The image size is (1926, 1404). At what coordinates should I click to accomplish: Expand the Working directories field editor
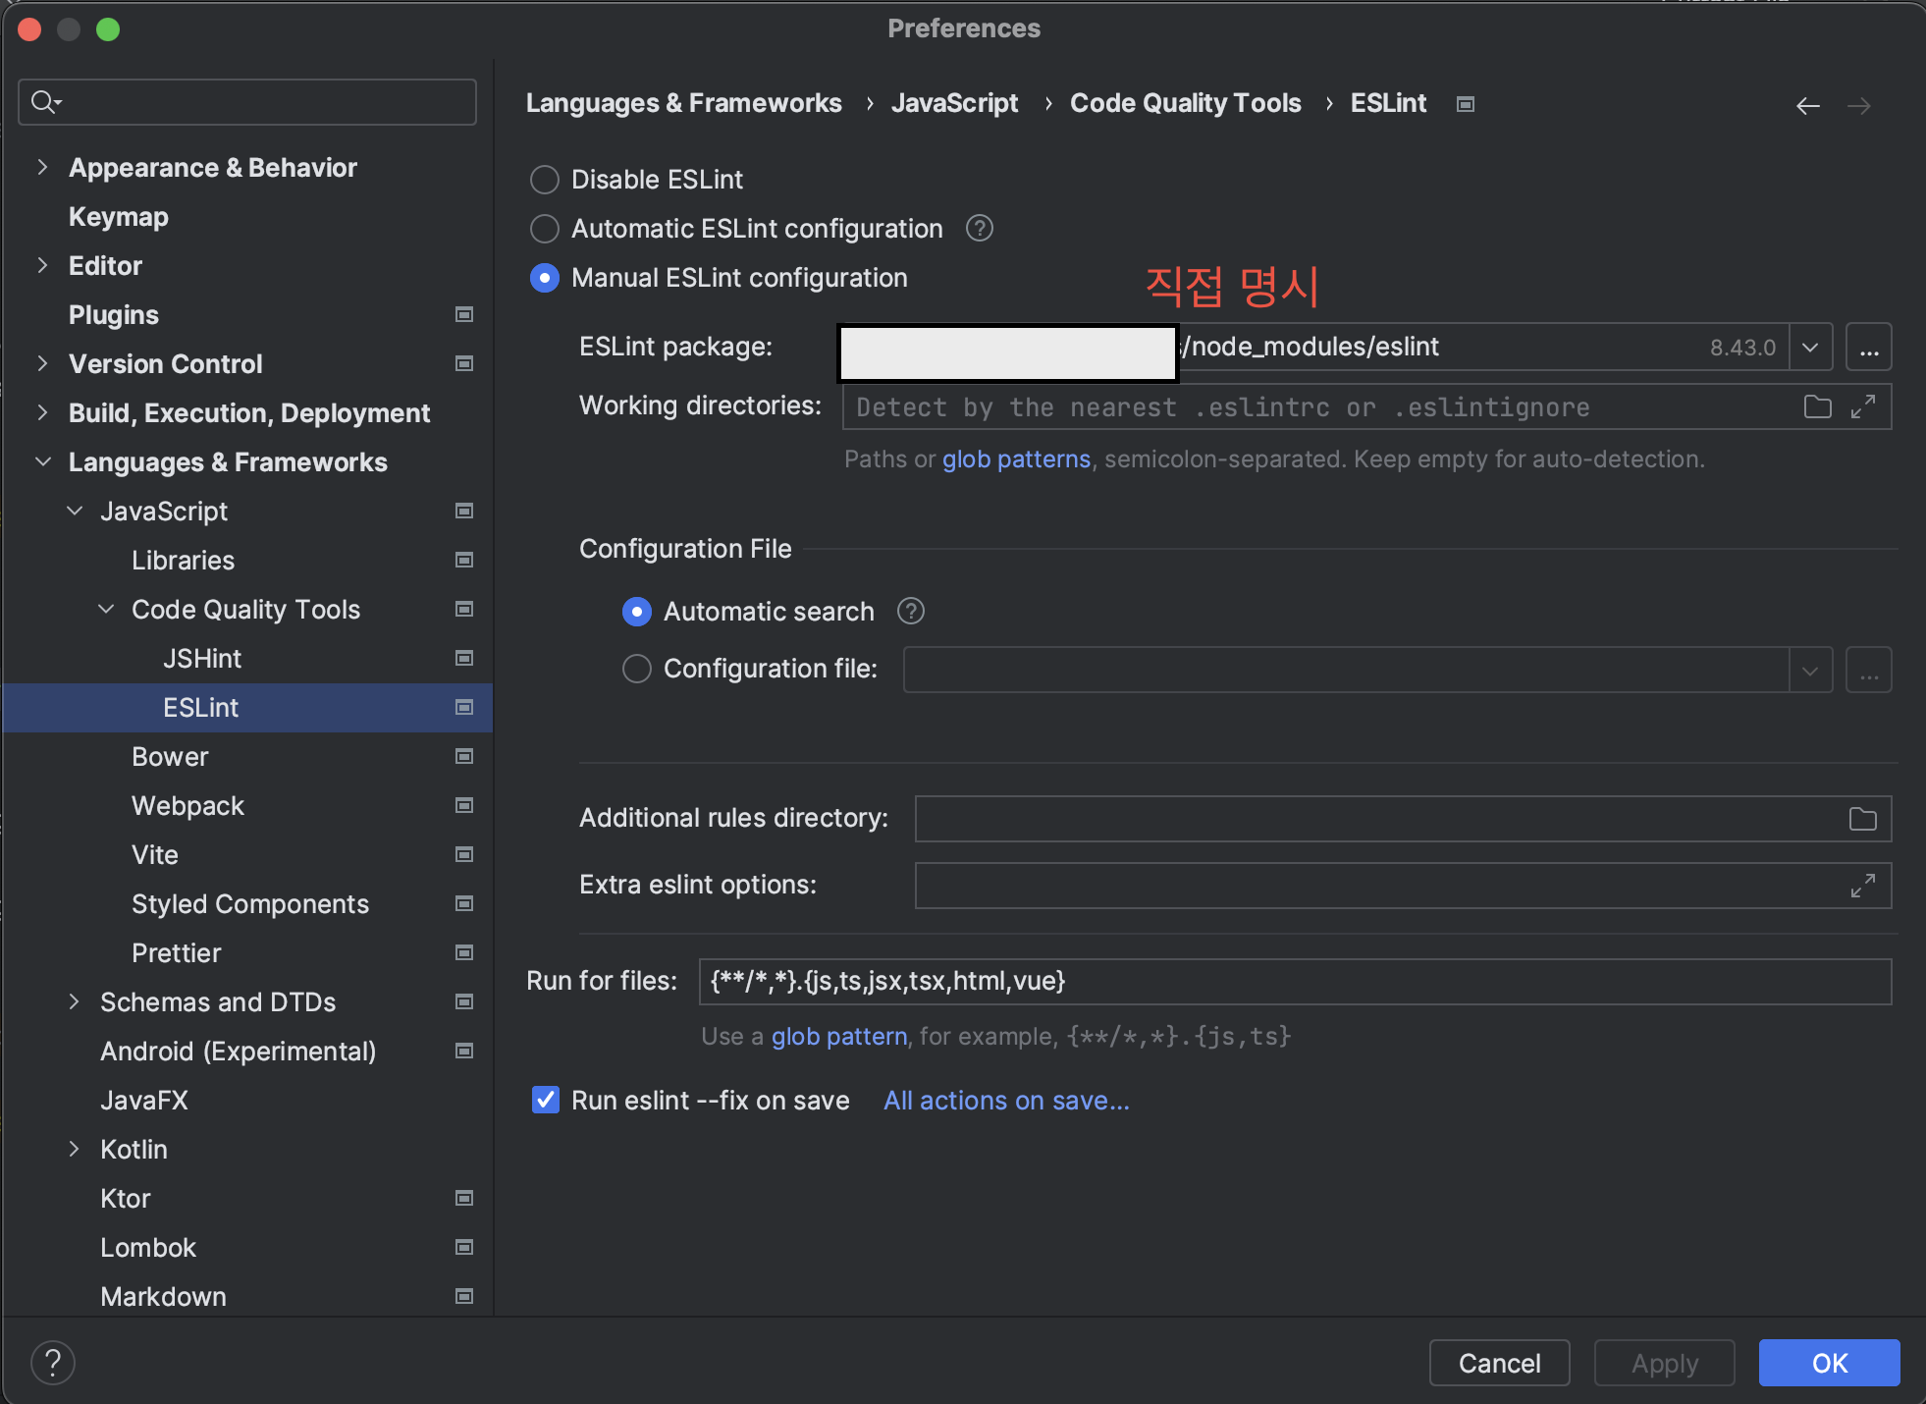point(1862,406)
